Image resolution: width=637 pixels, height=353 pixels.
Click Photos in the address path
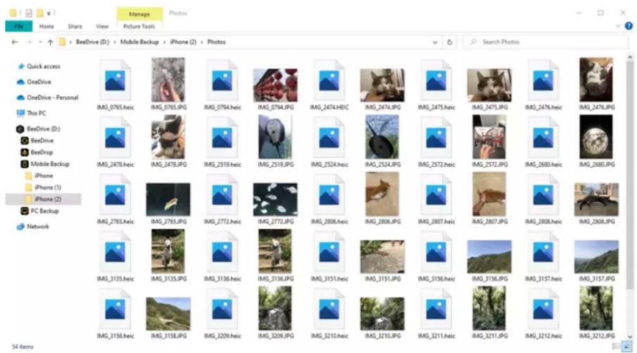tap(216, 42)
